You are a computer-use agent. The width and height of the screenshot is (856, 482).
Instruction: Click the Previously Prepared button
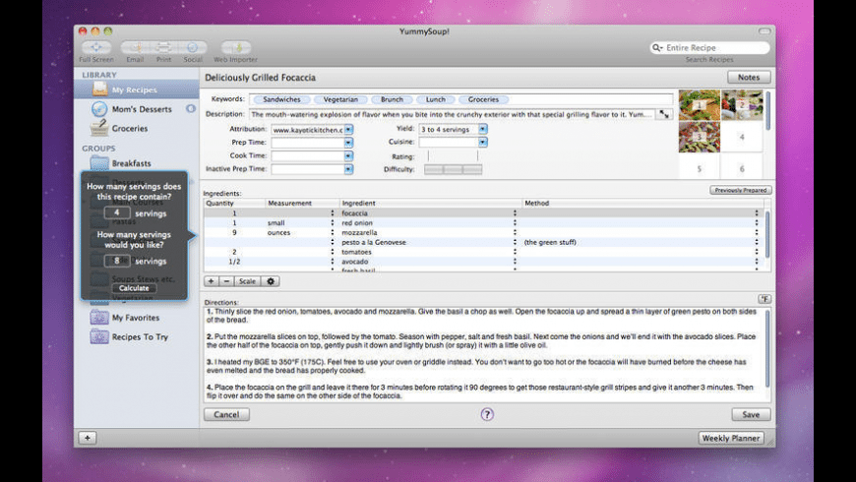click(741, 190)
